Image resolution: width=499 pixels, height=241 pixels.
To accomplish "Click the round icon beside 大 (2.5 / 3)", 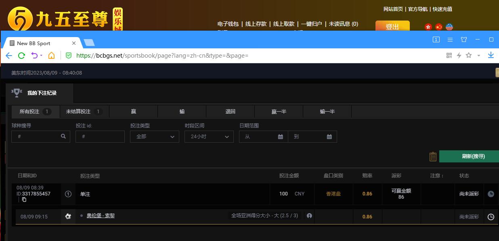I will click(309, 216).
